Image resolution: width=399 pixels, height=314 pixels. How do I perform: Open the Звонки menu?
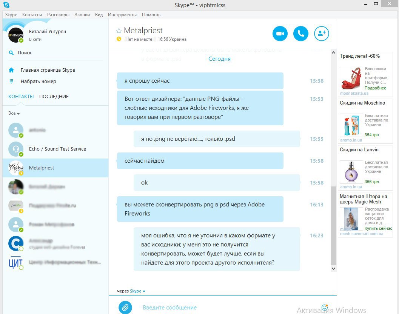[82, 15]
